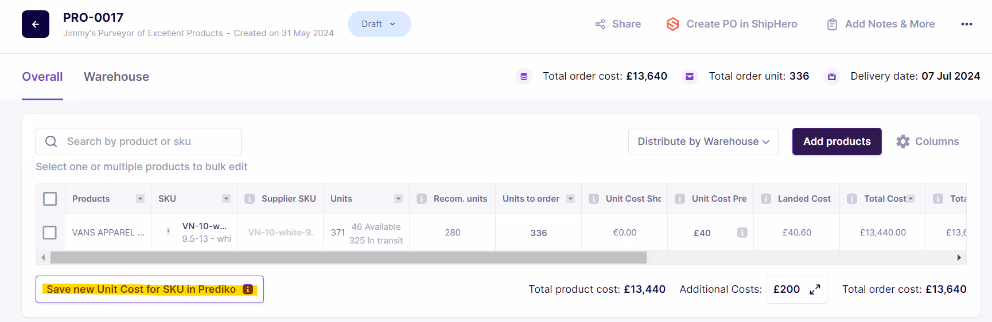Image resolution: width=992 pixels, height=322 pixels.
Task: Open the Products column filter arrow
Action: [140, 199]
